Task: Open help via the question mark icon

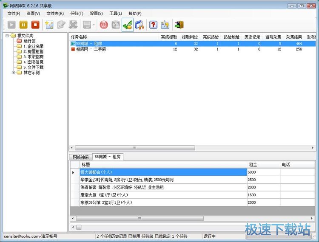Action: (x=153, y=25)
